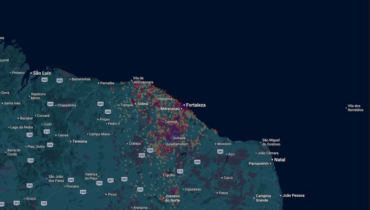
Task: Click the Piripiri label
Action: pyautogui.click(x=105, y=119)
